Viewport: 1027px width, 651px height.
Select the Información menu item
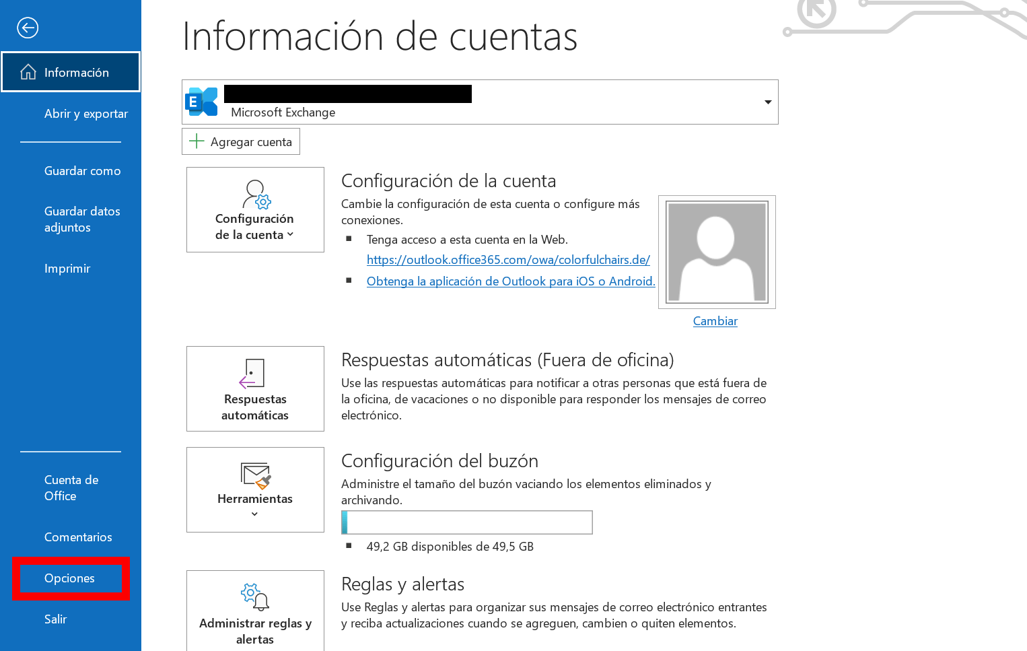71,72
